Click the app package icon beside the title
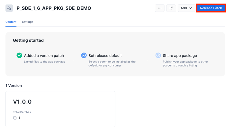Viewport: 230px width, 131px height. point(9,8)
